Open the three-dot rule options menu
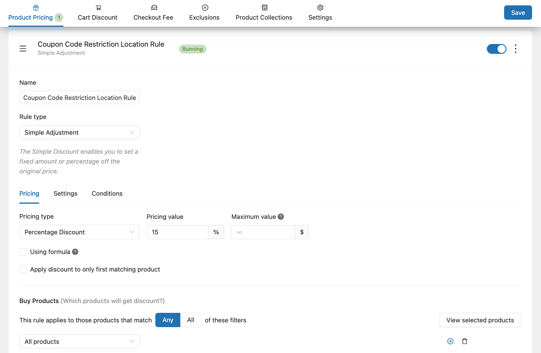Image resolution: width=541 pixels, height=353 pixels. coord(515,49)
